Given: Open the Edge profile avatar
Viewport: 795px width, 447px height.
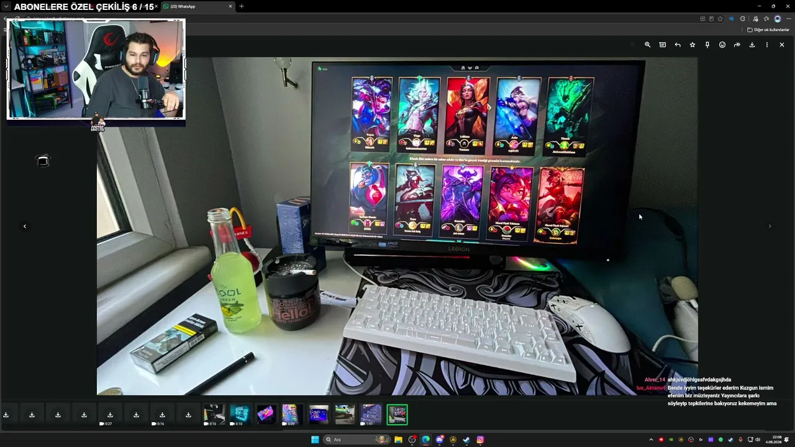Looking at the screenshot, I should (x=777, y=19).
